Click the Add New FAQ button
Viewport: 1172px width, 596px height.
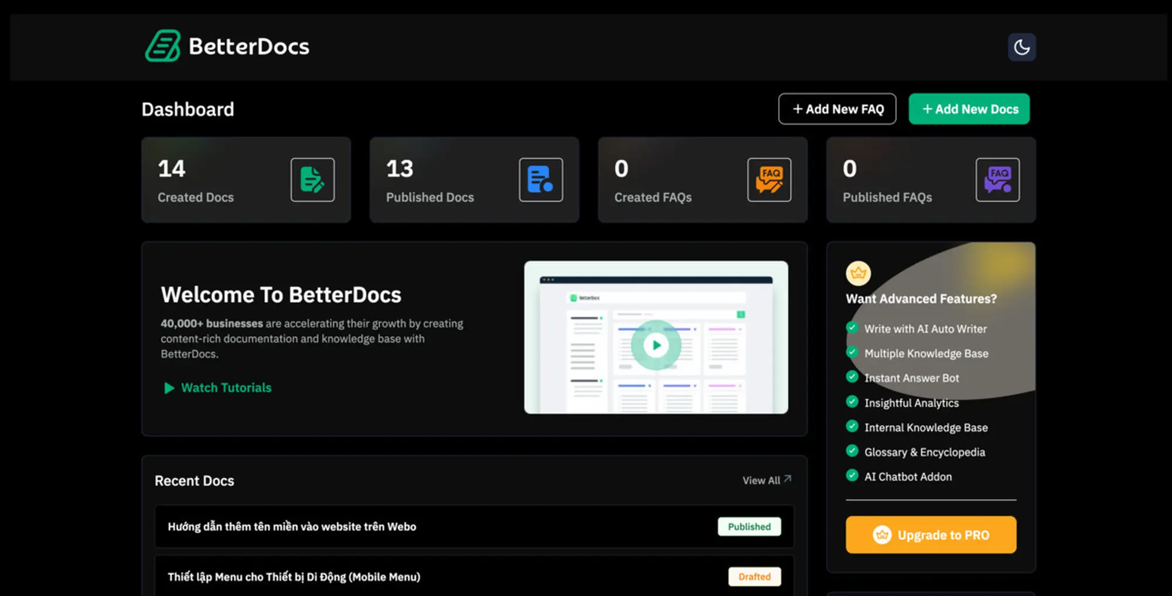click(837, 109)
